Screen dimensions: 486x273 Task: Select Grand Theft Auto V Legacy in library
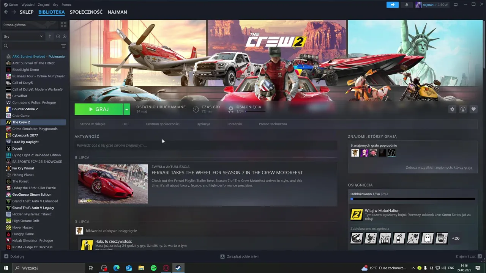point(33,208)
